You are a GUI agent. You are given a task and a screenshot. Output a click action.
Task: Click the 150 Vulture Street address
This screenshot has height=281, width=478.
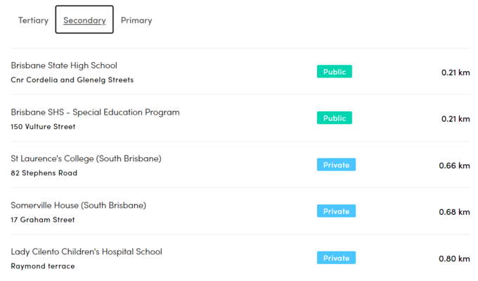(43, 127)
